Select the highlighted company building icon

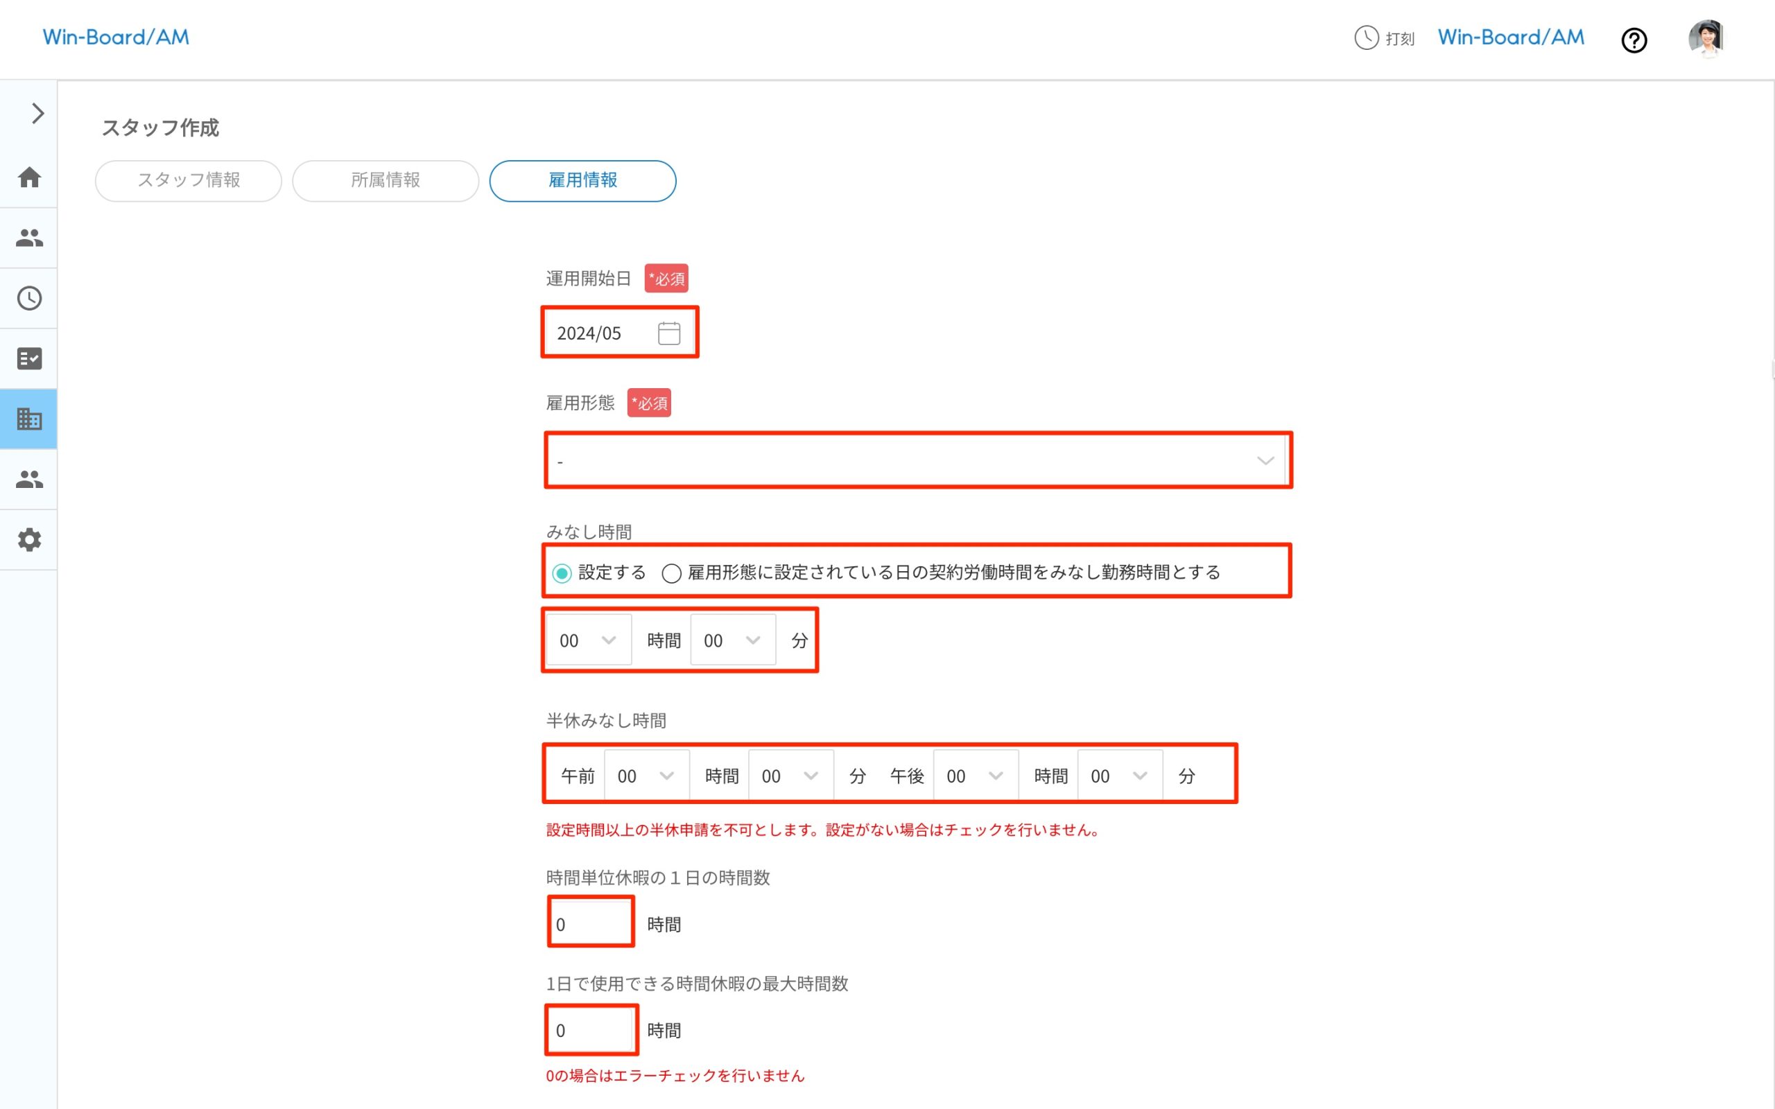[28, 418]
